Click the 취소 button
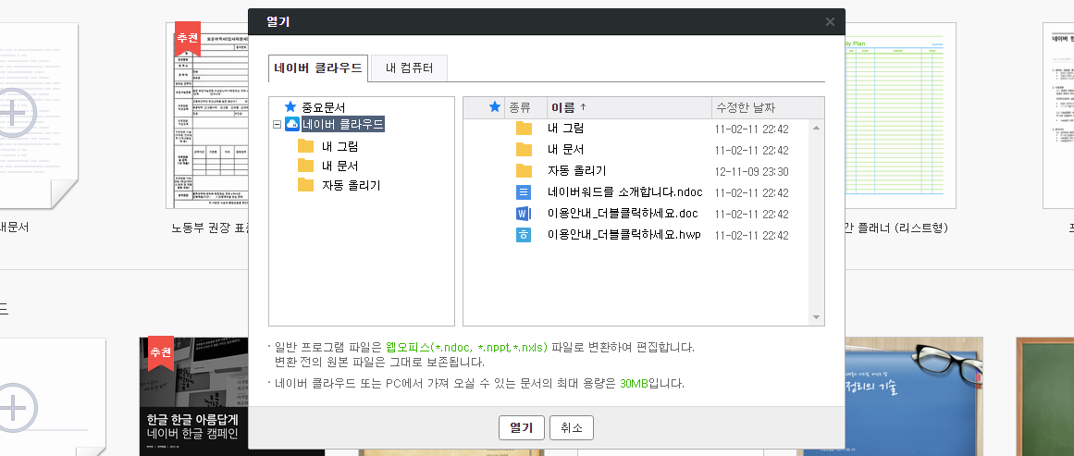The image size is (1074, 456). coord(572,428)
